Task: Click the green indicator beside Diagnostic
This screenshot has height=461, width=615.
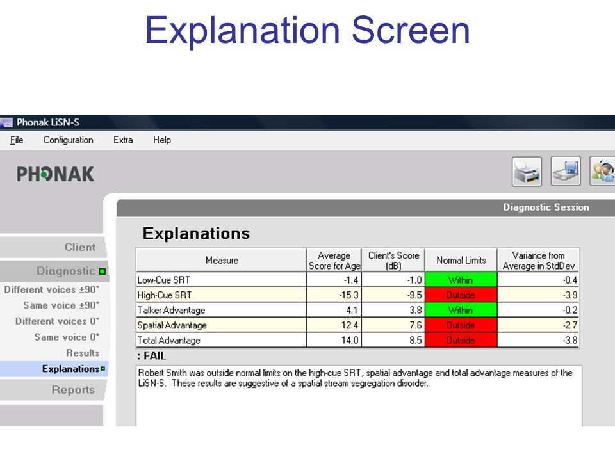Action: [x=102, y=271]
